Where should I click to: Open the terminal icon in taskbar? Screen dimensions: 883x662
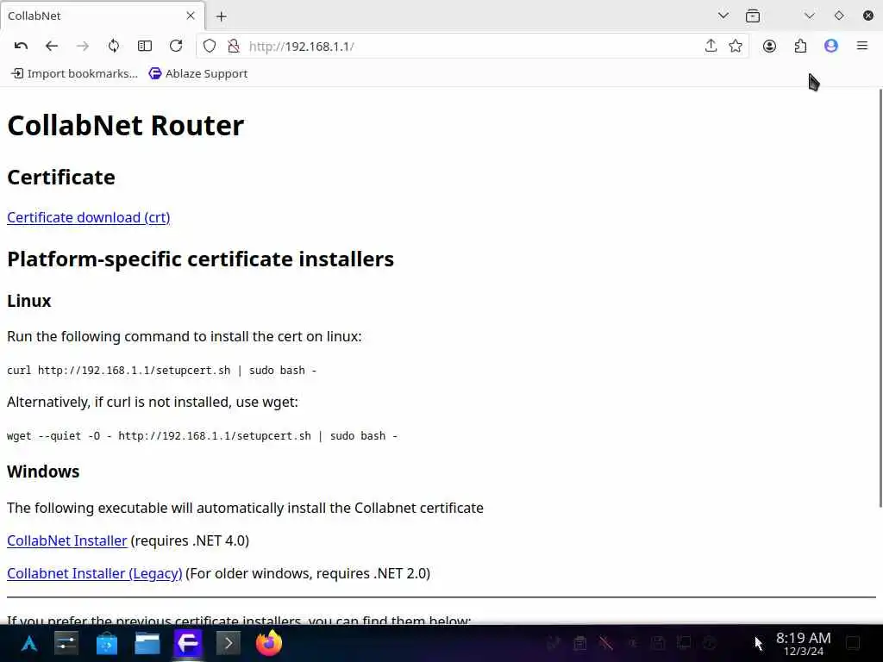pos(228,643)
